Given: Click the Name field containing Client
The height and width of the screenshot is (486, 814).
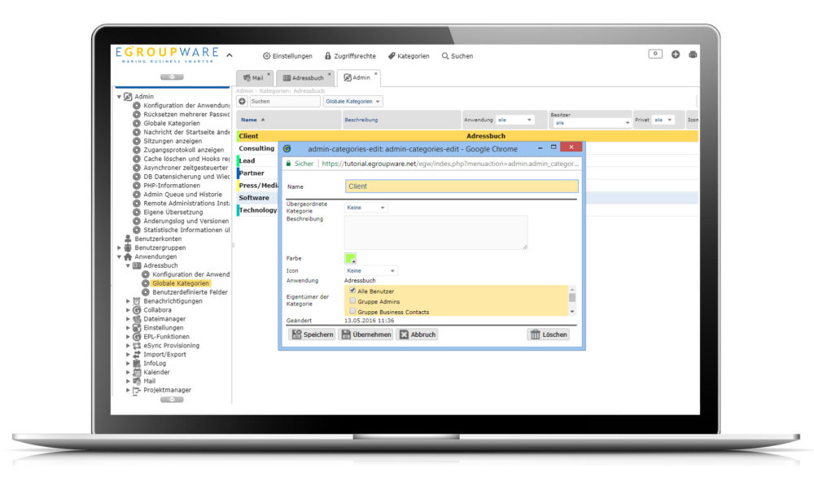Looking at the screenshot, I should point(461,186).
